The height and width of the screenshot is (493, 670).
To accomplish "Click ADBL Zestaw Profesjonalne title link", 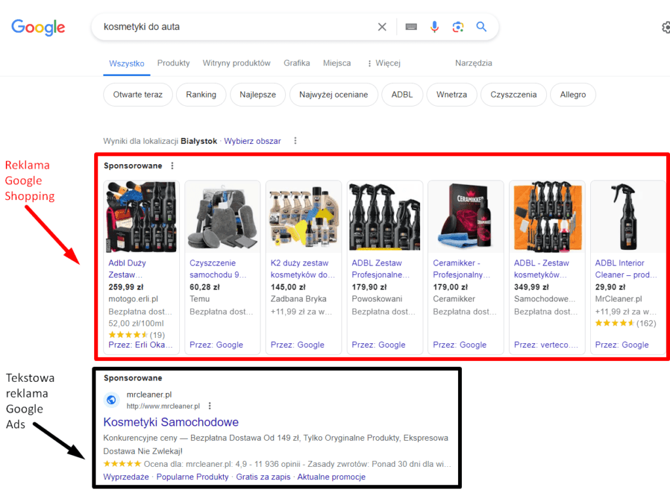I will pos(380,269).
